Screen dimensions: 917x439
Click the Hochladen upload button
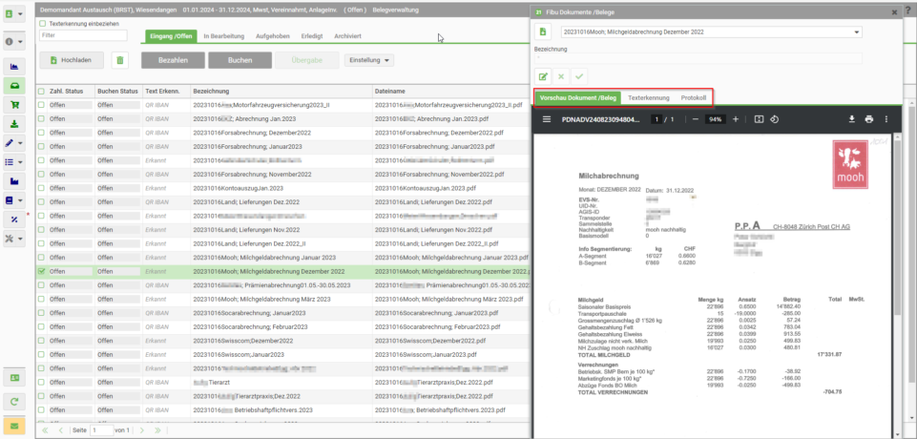72,60
